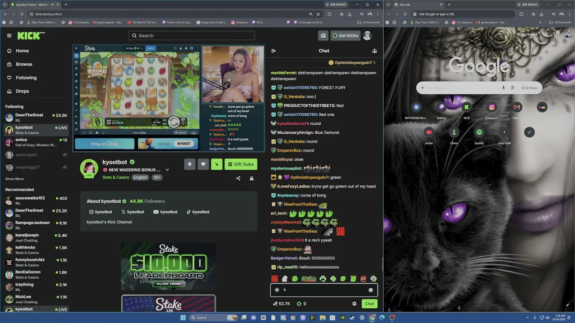The height and width of the screenshot is (323, 575).
Task: Click the report siren icon under Gift Subs
Action: point(252,178)
